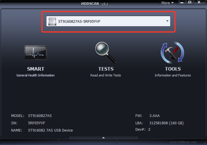Select Dev# value 2
The width and height of the screenshot is (207, 145).
tap(149, 130)
